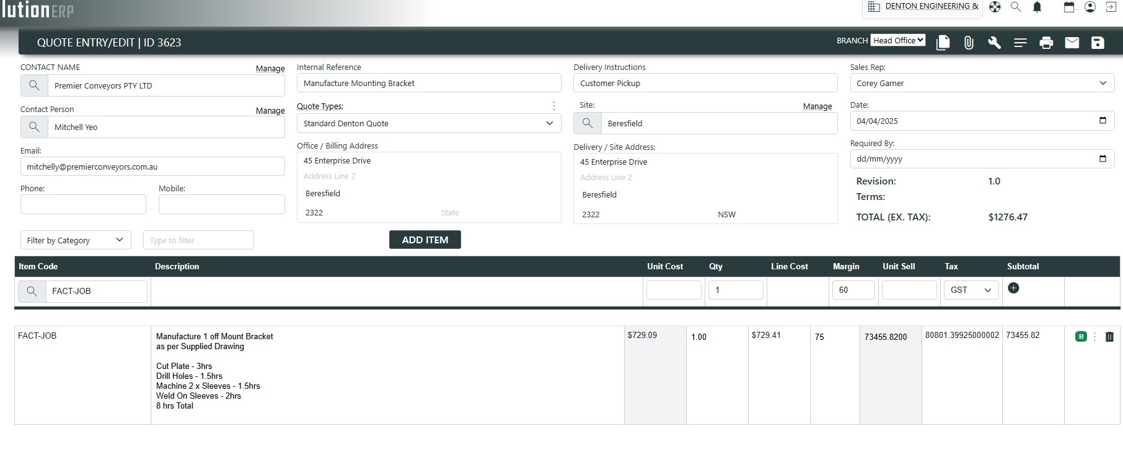Screen dimensions: 1123x468
Task: Duplicate quote using the copy icon
Action: (943, 42)
